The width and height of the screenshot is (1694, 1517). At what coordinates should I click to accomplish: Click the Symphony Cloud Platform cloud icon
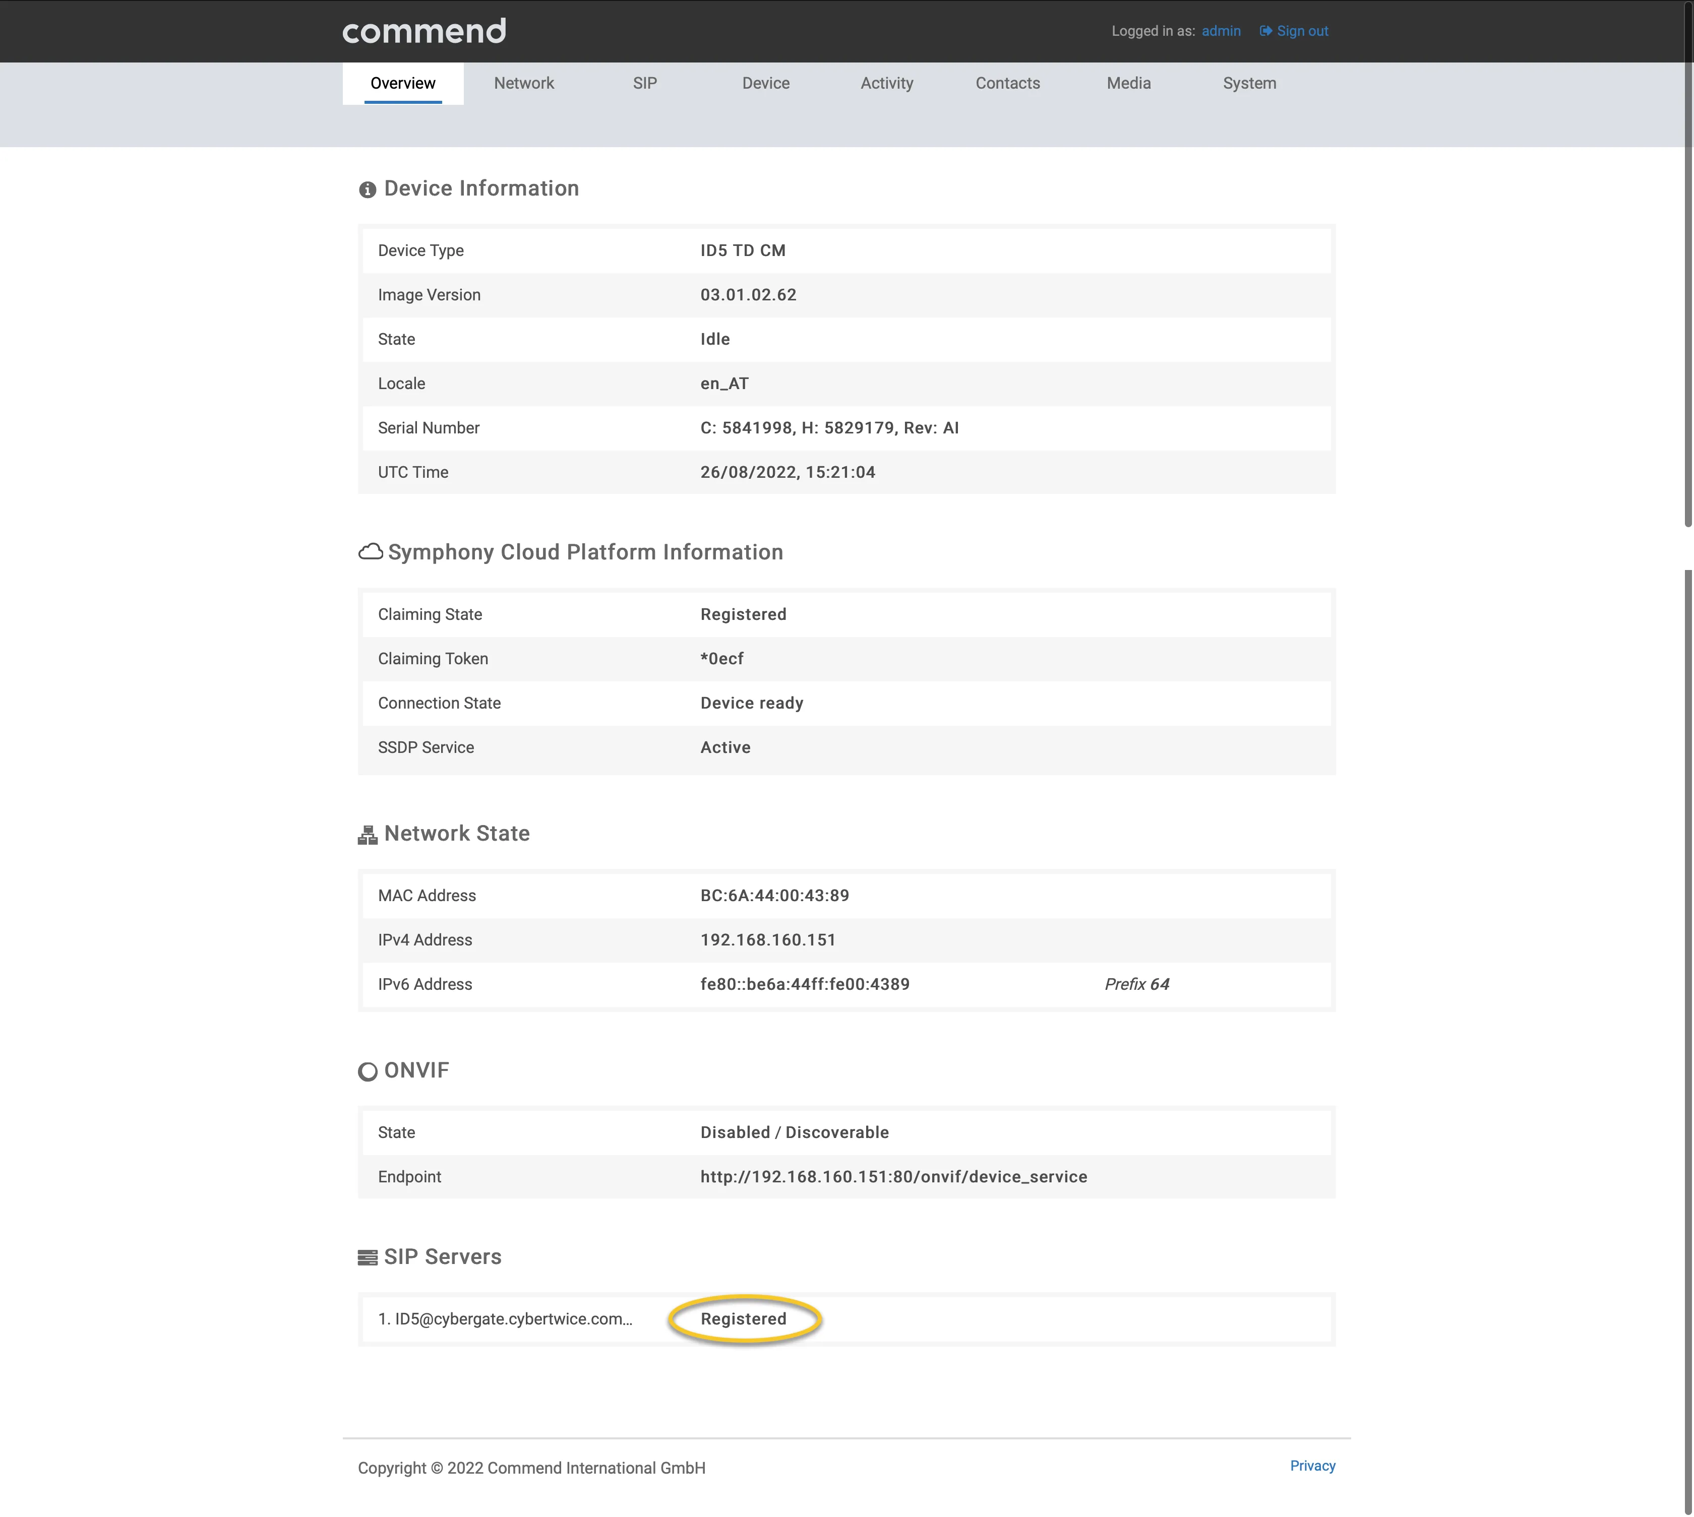[371, 552]
